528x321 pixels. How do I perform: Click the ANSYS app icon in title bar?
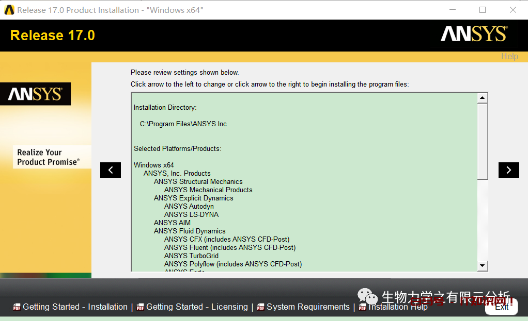pos(9,10)
